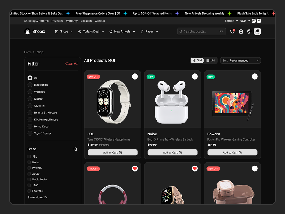Open the Facebook icon link
Screen dimensions: 285x214
(x=259, y=21)
